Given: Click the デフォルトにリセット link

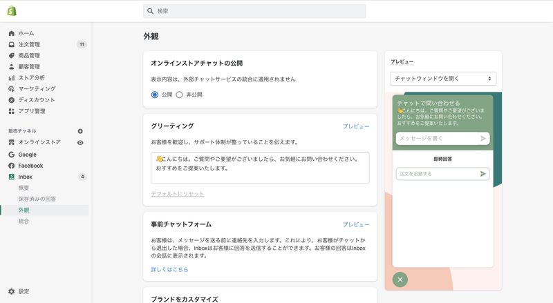Looking at the screenshot, I should (178, 194).
